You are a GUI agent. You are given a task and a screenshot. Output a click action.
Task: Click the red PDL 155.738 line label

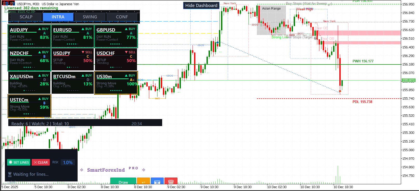coord(362,102)
